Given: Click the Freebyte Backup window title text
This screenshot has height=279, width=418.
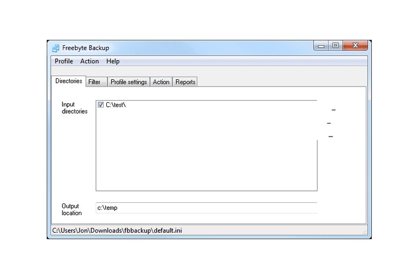Looking at the screenshot, I should tap(86, 48).
